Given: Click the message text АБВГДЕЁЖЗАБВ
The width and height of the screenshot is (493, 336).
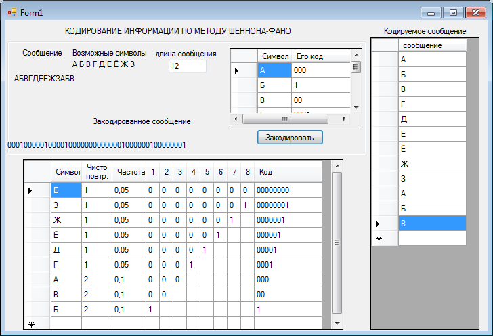Looking at the screenshot, I should pos(44,79).
